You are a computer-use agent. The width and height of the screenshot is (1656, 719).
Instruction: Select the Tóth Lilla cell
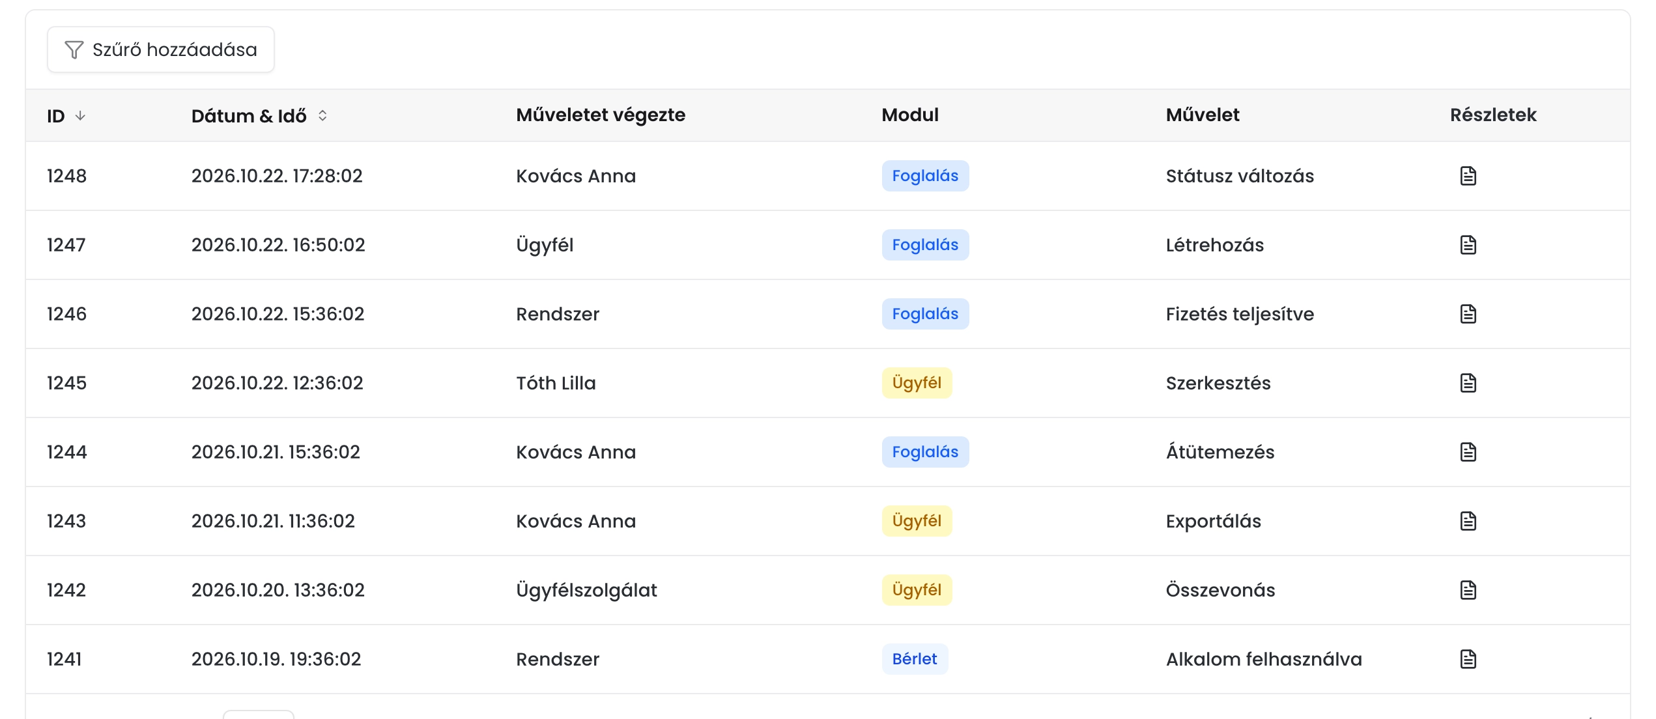click(x=556, y=383)
